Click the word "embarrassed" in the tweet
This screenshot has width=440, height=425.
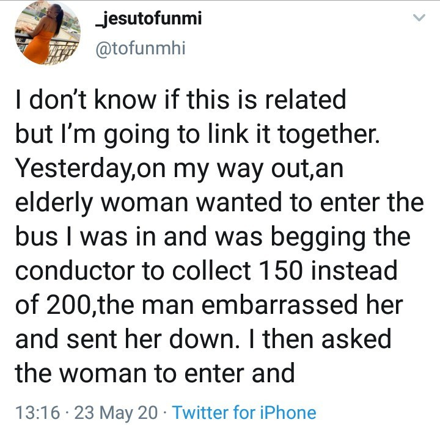279,305
